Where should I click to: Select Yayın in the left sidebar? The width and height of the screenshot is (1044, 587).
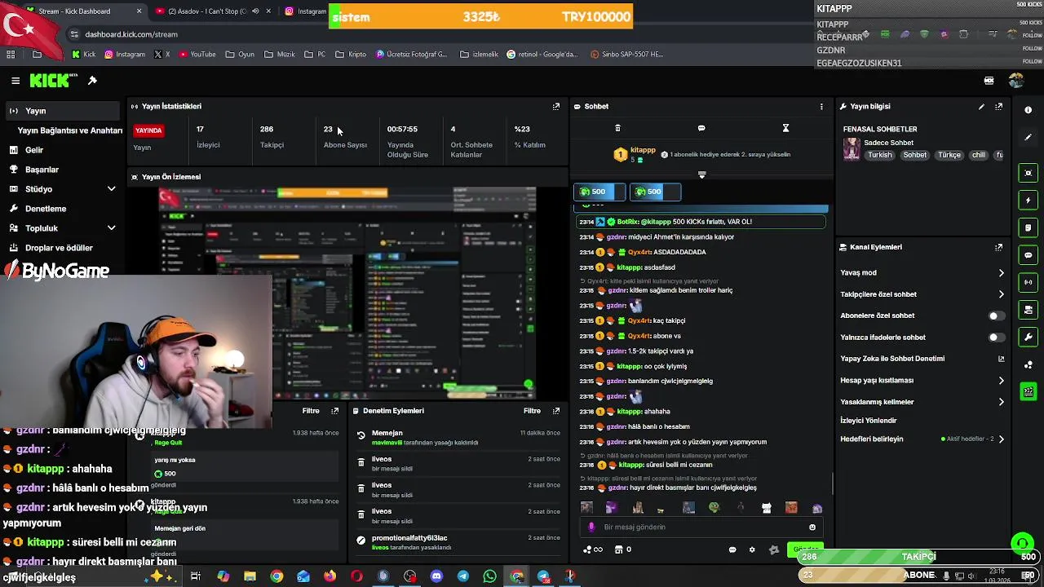64,111
